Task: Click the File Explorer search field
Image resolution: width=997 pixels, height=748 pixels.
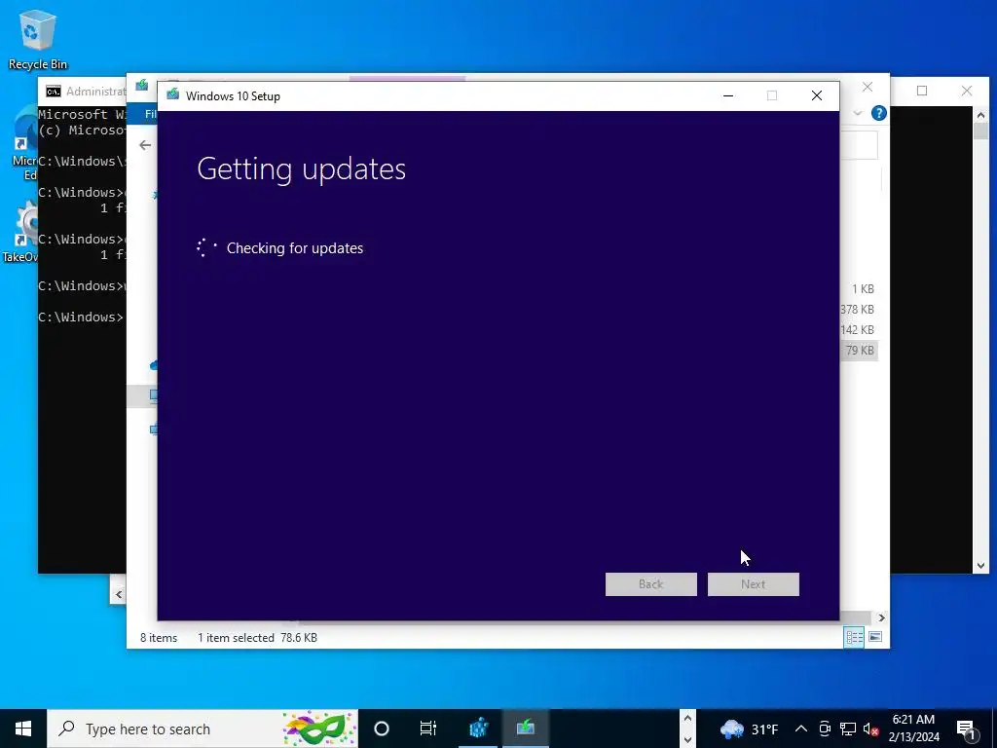Action: pos(859,146)
